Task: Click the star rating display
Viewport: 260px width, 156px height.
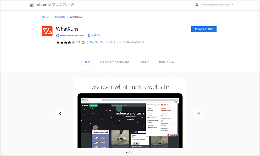Action: pos(66,42)
